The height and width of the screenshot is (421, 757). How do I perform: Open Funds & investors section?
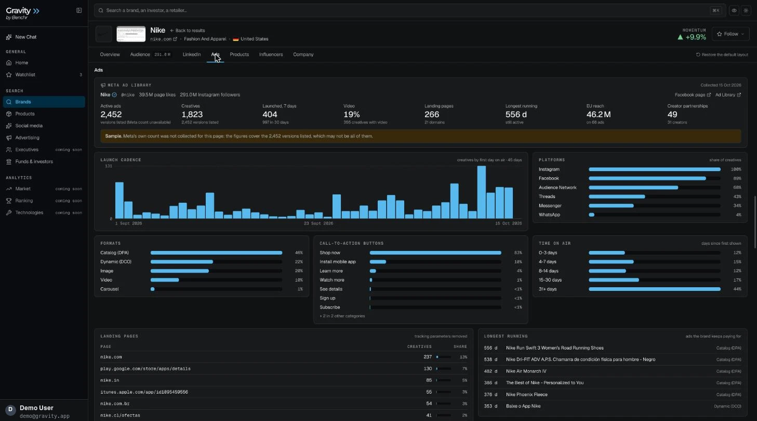coord(44,161)
